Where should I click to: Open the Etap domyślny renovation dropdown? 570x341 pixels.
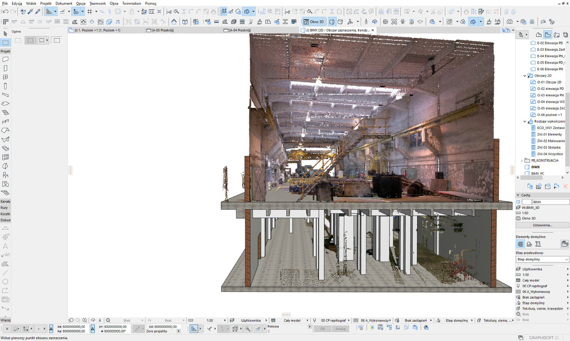(542, 259)
